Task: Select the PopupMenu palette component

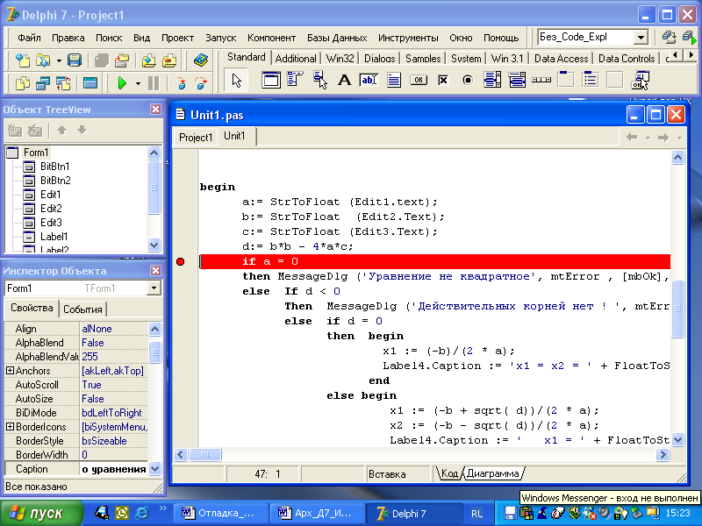Action: click(x=319, y=81)
